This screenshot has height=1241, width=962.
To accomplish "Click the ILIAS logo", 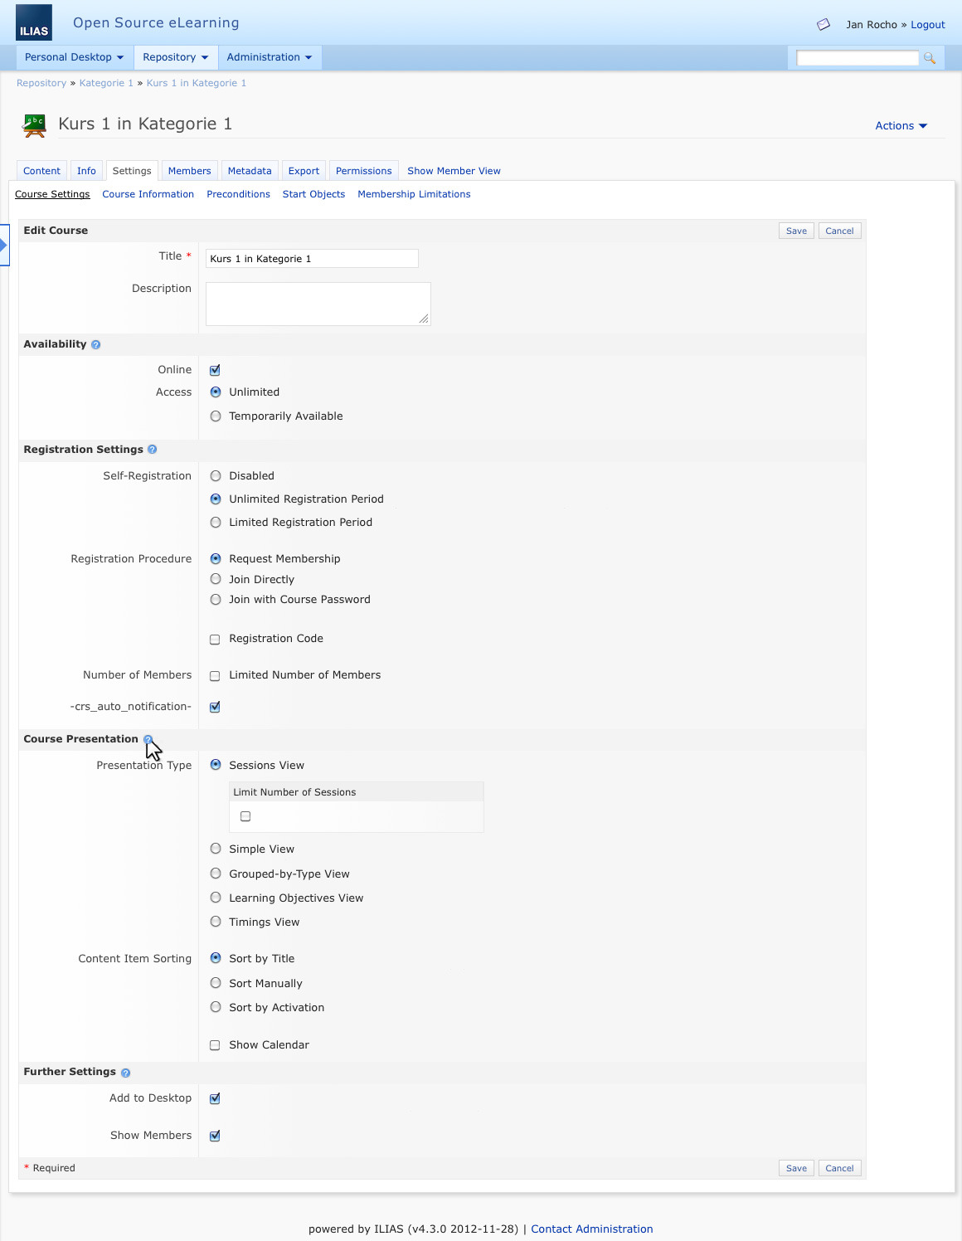I will point(34,22).
